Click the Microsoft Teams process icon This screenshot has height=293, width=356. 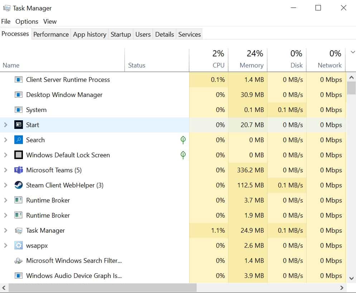[x=18, y=170]
